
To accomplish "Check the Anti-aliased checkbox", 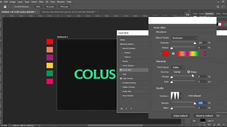I will click(186, 96).
